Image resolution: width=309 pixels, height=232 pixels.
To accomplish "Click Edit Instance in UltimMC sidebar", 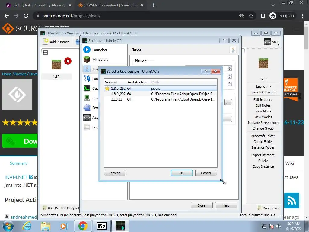I will click(263, 100).
